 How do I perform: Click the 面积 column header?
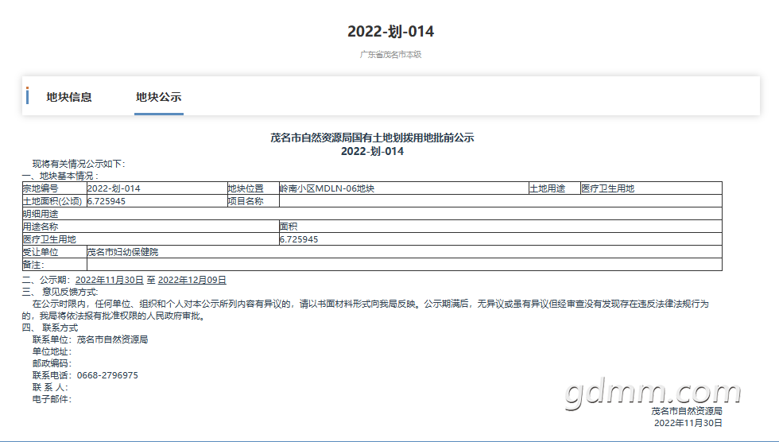500,227
